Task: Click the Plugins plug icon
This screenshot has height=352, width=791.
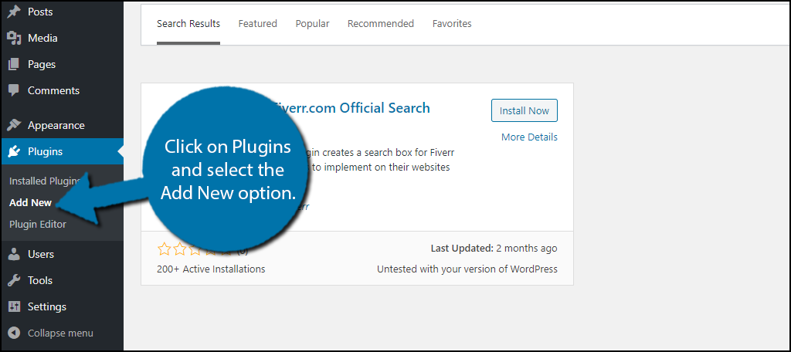Action: (x=14, y=151)
